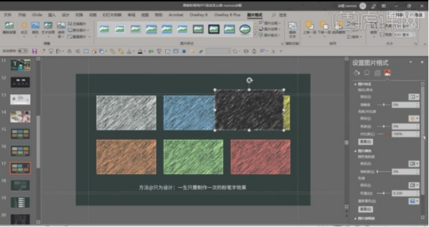Image resolution: width=429 pixels, height=227 pixels.
Task: Click the account avatar in the title bar
Action: [x=362, y=6]
